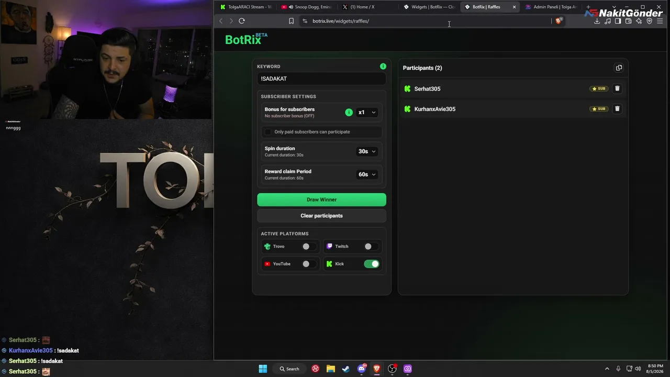Reload the BotRix raffles page
The width and height of the screenshot is (670, 377).
(x=242, y=21)
